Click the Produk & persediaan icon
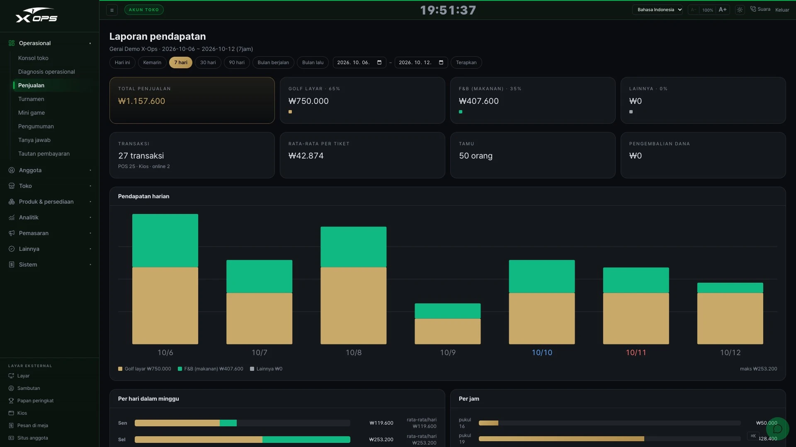 coord(12,202)
